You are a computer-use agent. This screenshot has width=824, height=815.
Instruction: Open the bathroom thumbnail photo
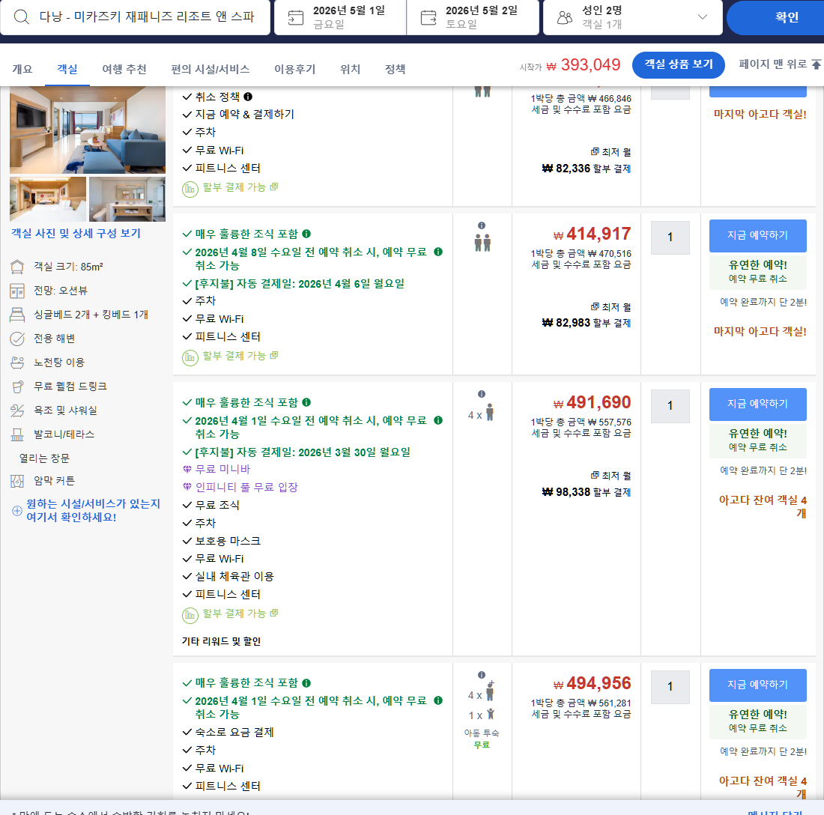[x=127, y=199]
